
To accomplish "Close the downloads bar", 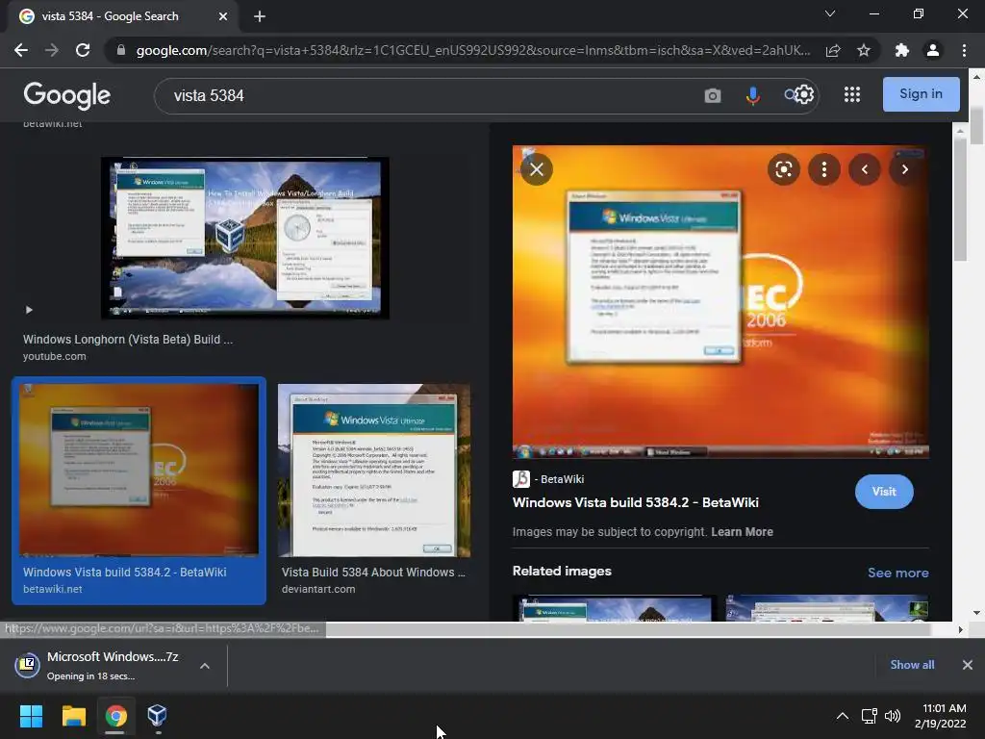I will click(968, 665).
